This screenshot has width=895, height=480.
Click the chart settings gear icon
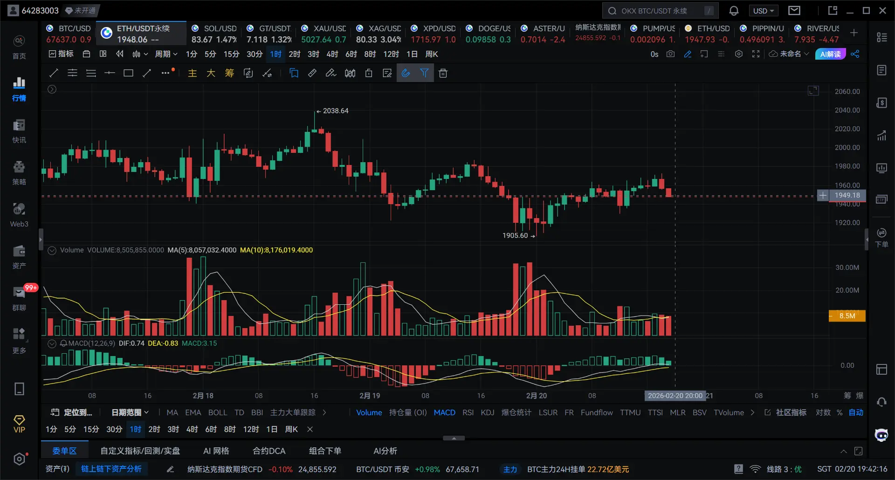(739, 54)
